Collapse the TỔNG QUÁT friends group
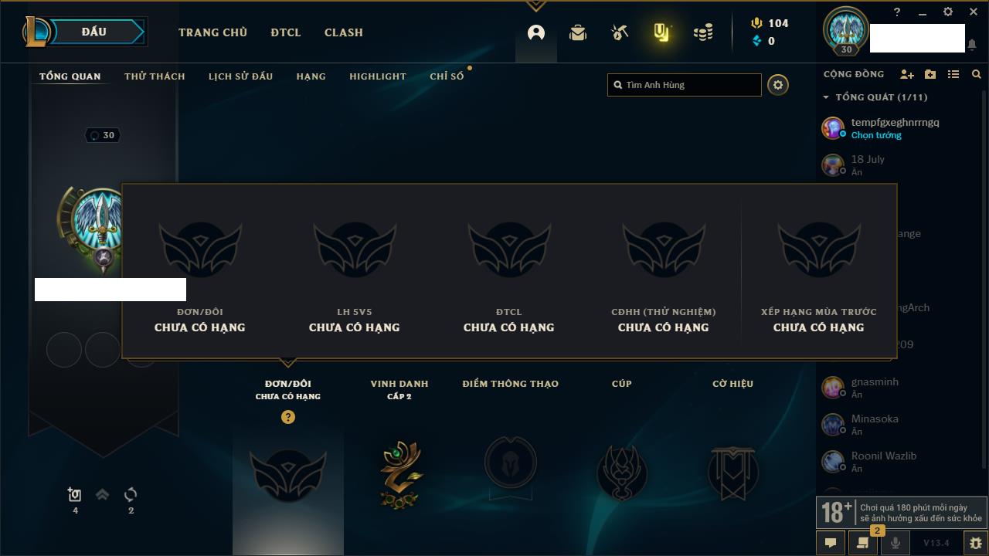989x556 pixels. coord(826,97)
